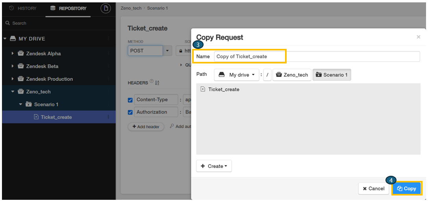This screenshot has width=428, height=201.
Task: Click the new file circular icon
Action: [x=106, y=8]
